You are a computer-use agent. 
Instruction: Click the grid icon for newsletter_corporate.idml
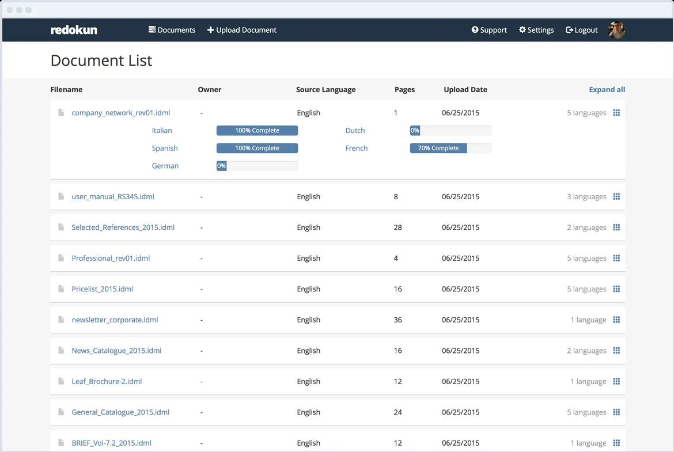tap(616, 320)
